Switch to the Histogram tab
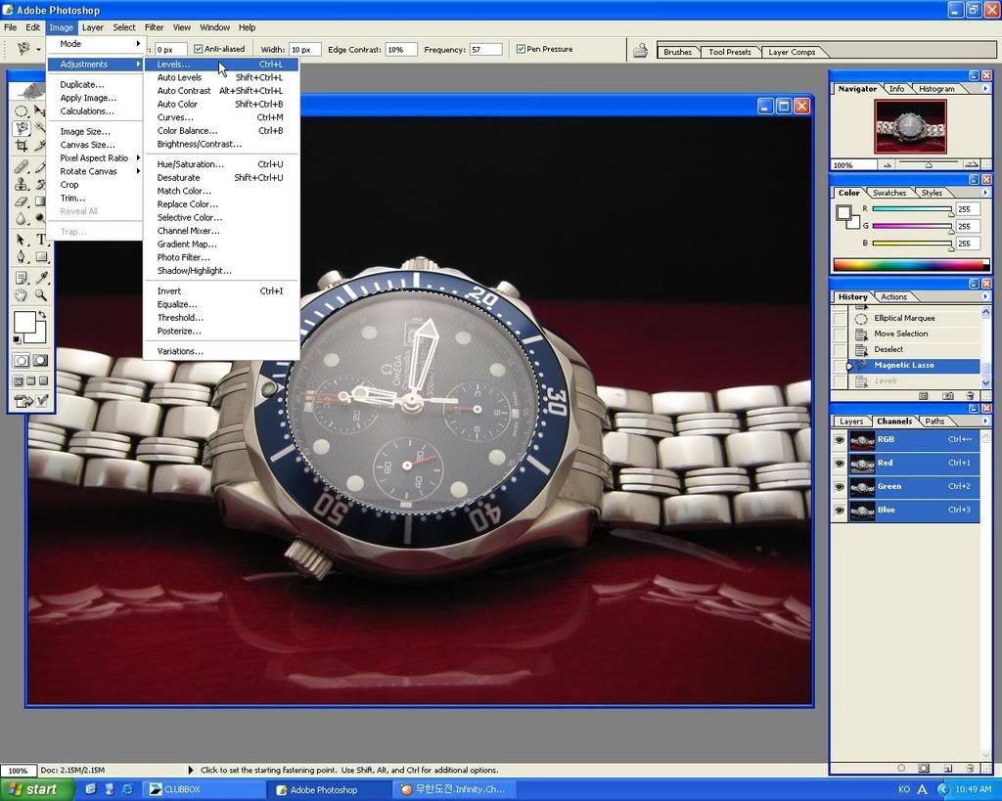 (936, 89)
